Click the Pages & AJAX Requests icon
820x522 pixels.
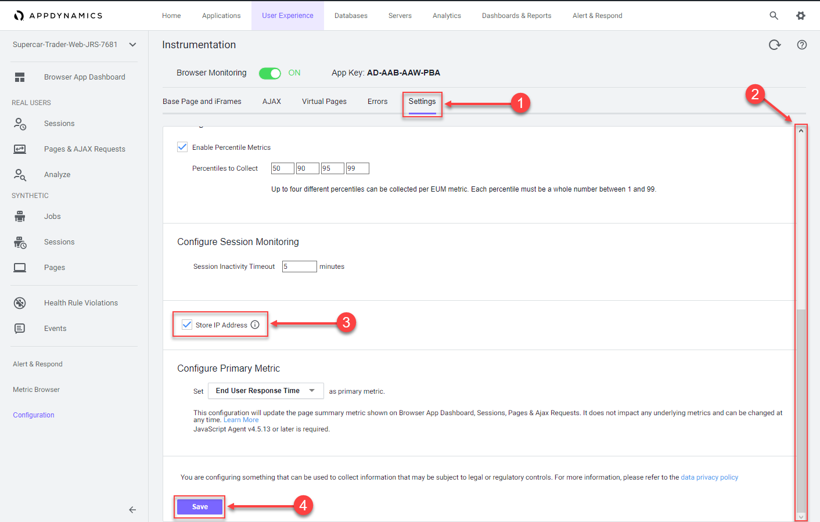point(20,149)
